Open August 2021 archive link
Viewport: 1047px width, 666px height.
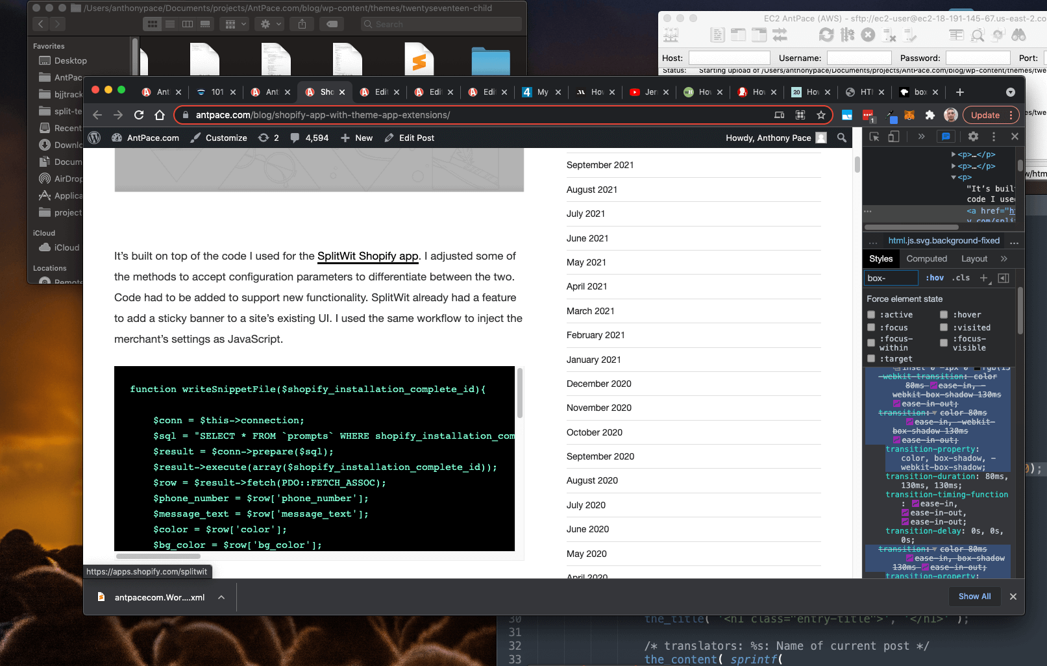pos(592,190)
